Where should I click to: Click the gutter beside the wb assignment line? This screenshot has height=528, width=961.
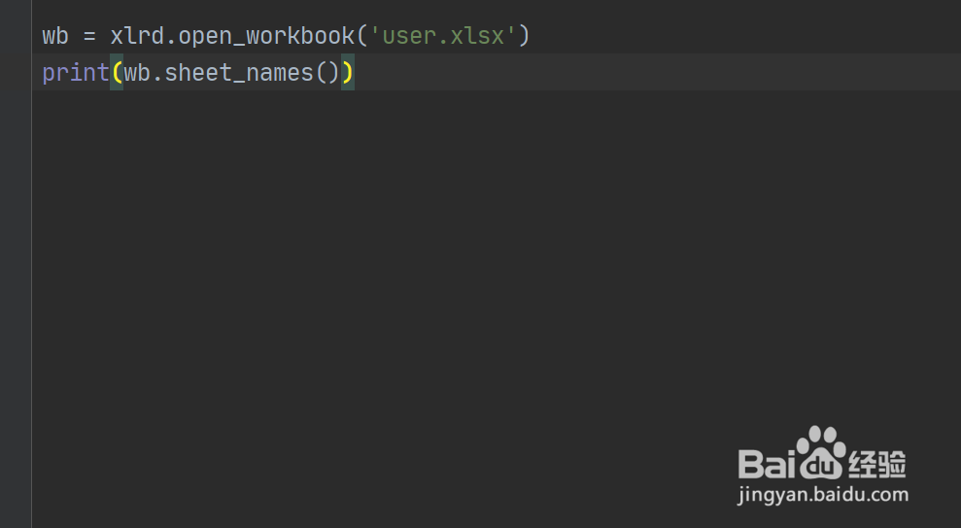point(16,36)
